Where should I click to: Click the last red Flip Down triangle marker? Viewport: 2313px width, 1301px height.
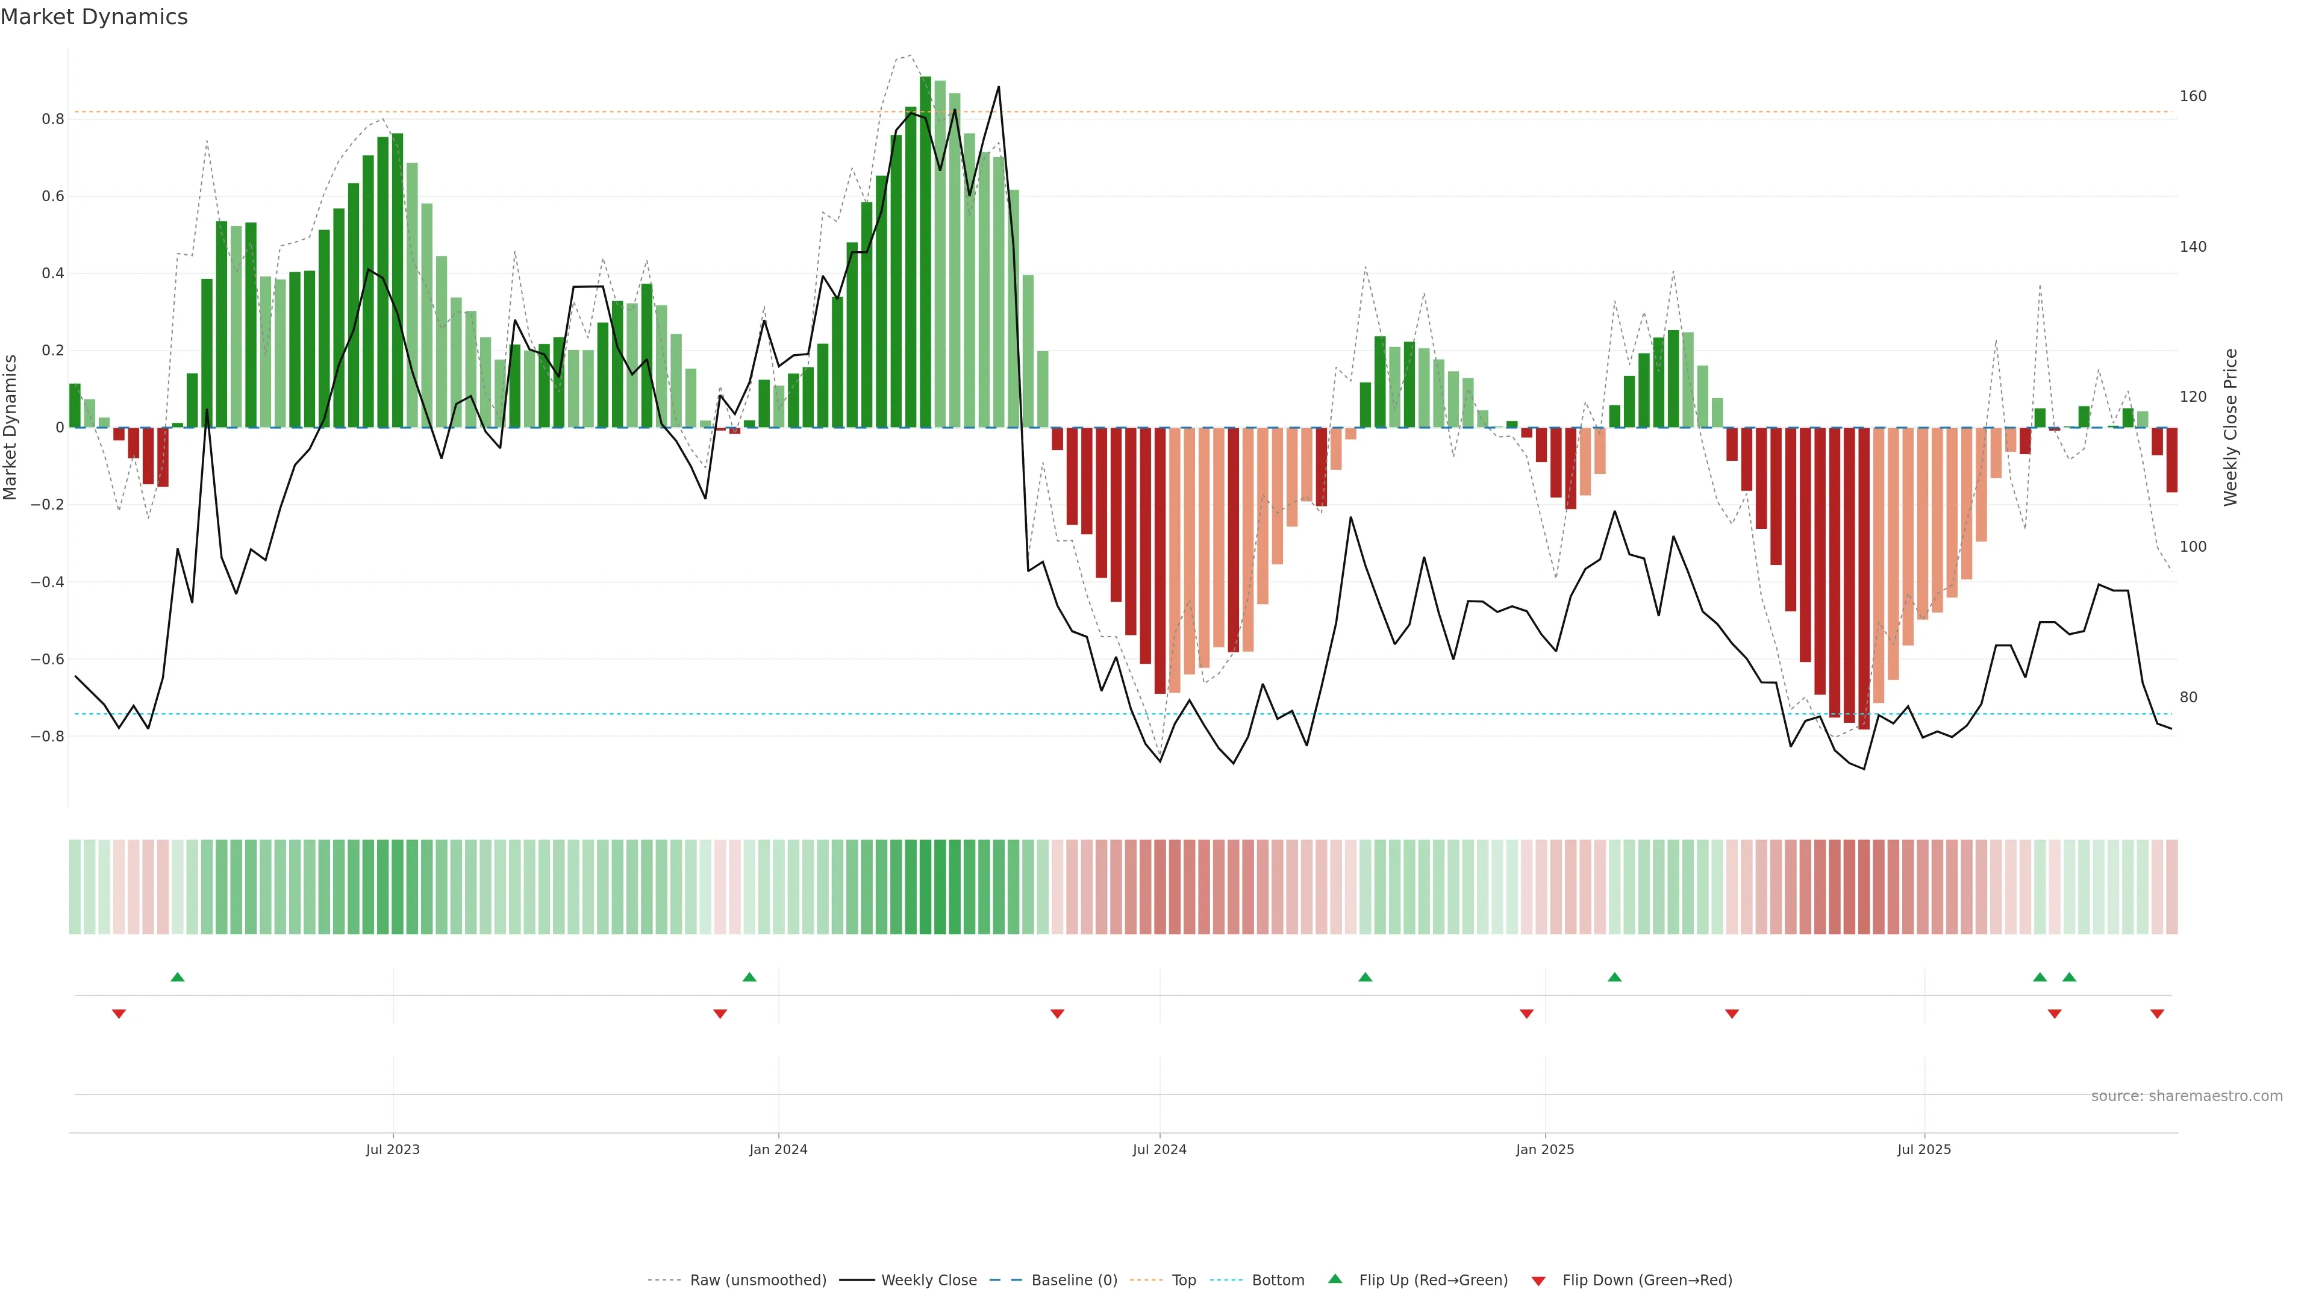[2157, 1014]
